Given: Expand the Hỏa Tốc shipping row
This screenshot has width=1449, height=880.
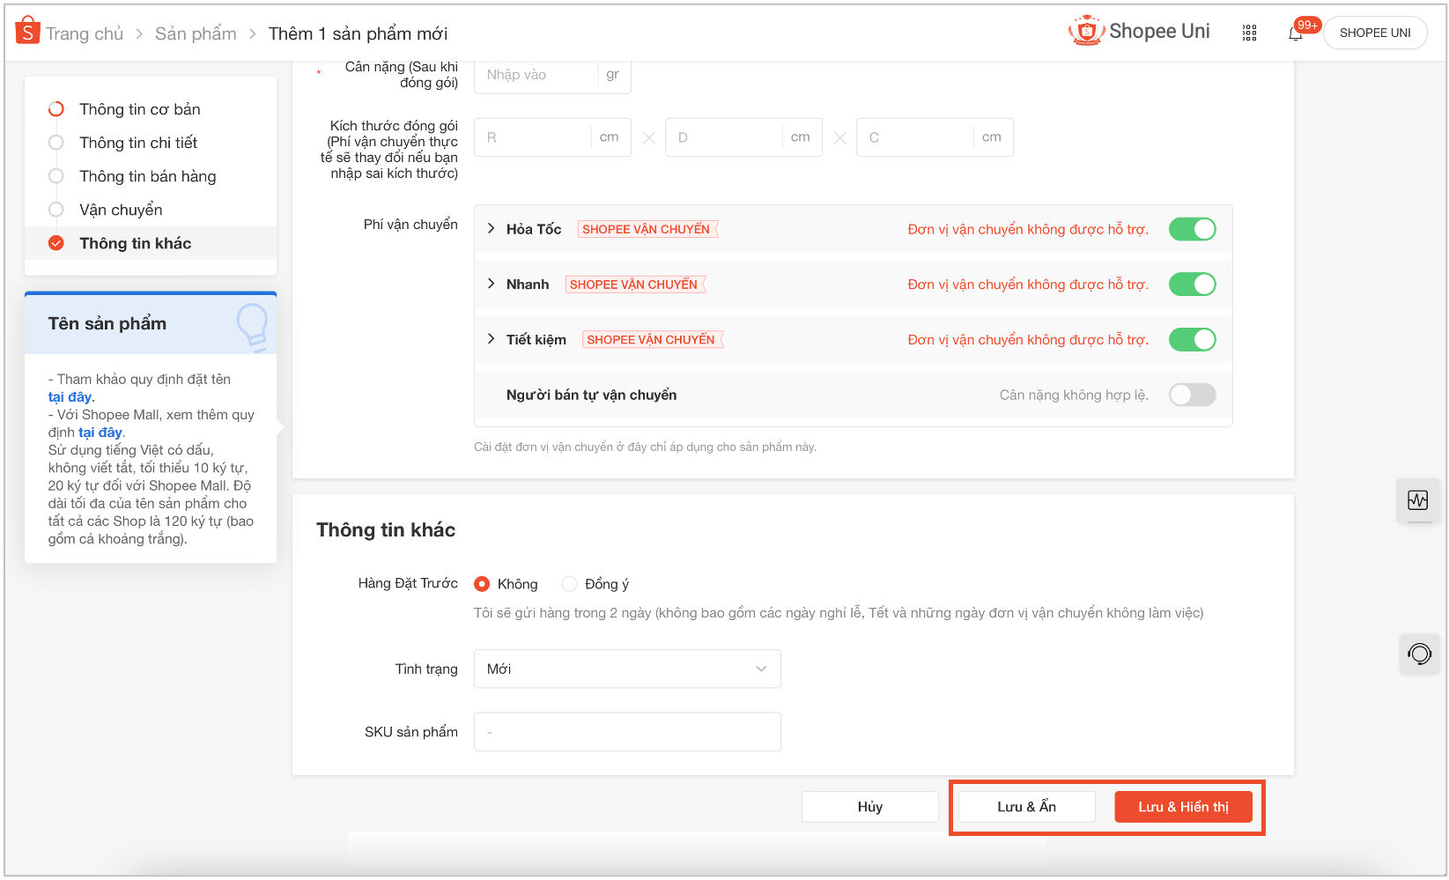Looking at the screenshot, I should pos(492,228).
